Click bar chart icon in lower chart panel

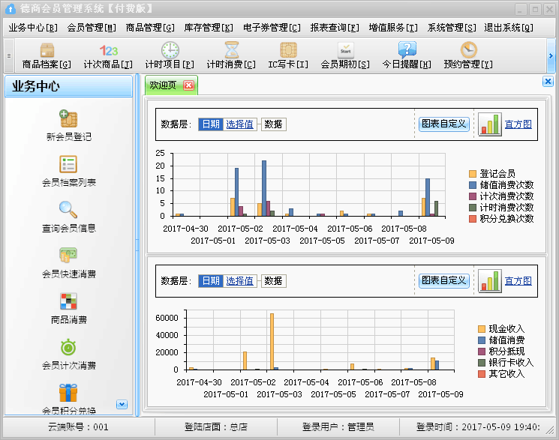(490, 281)
